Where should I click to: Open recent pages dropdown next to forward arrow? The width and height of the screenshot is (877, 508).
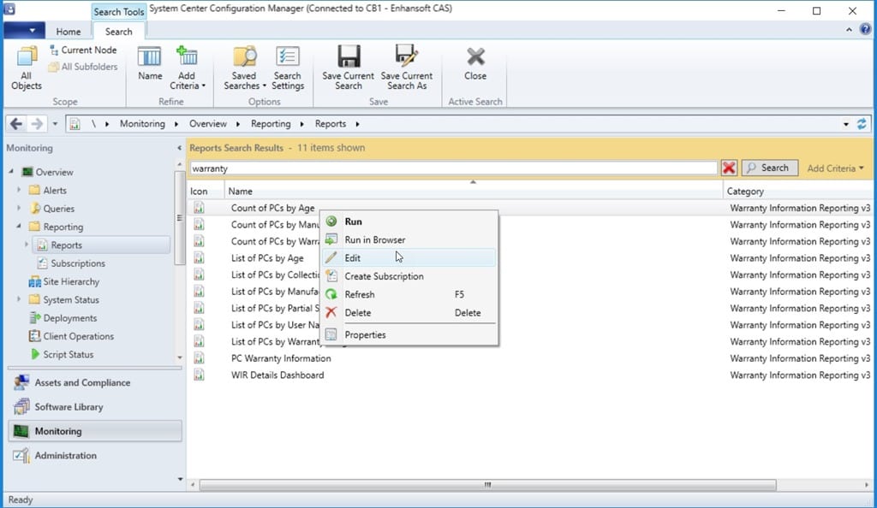point(55,124)
